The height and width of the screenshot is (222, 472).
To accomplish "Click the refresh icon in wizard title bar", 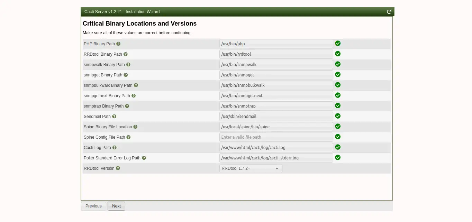I will (x=389, y=12).
